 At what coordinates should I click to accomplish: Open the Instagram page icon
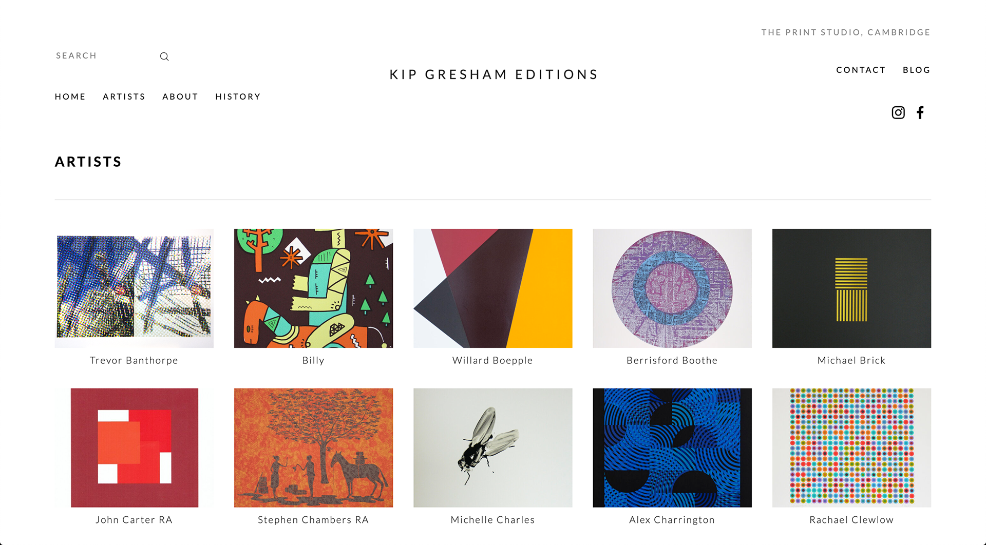pos(898,112)
